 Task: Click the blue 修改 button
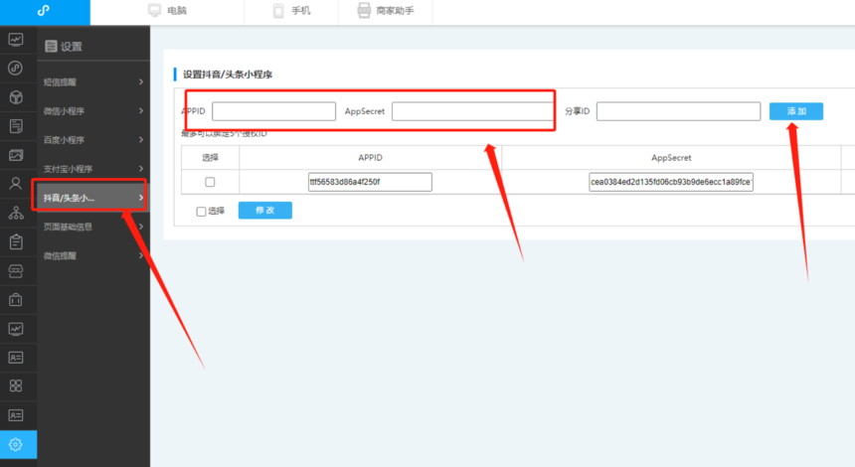click(265, 211)
